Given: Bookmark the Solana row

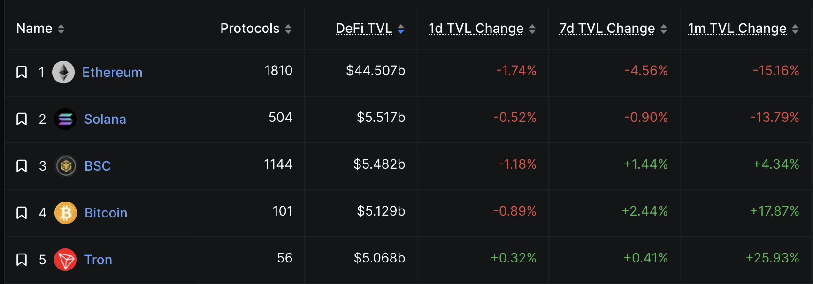Looking at the screenshot, I should (22, 119).
